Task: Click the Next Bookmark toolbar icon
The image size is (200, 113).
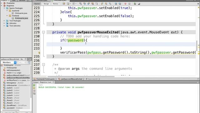Action: pyautogui.click(x=106, y=4)
